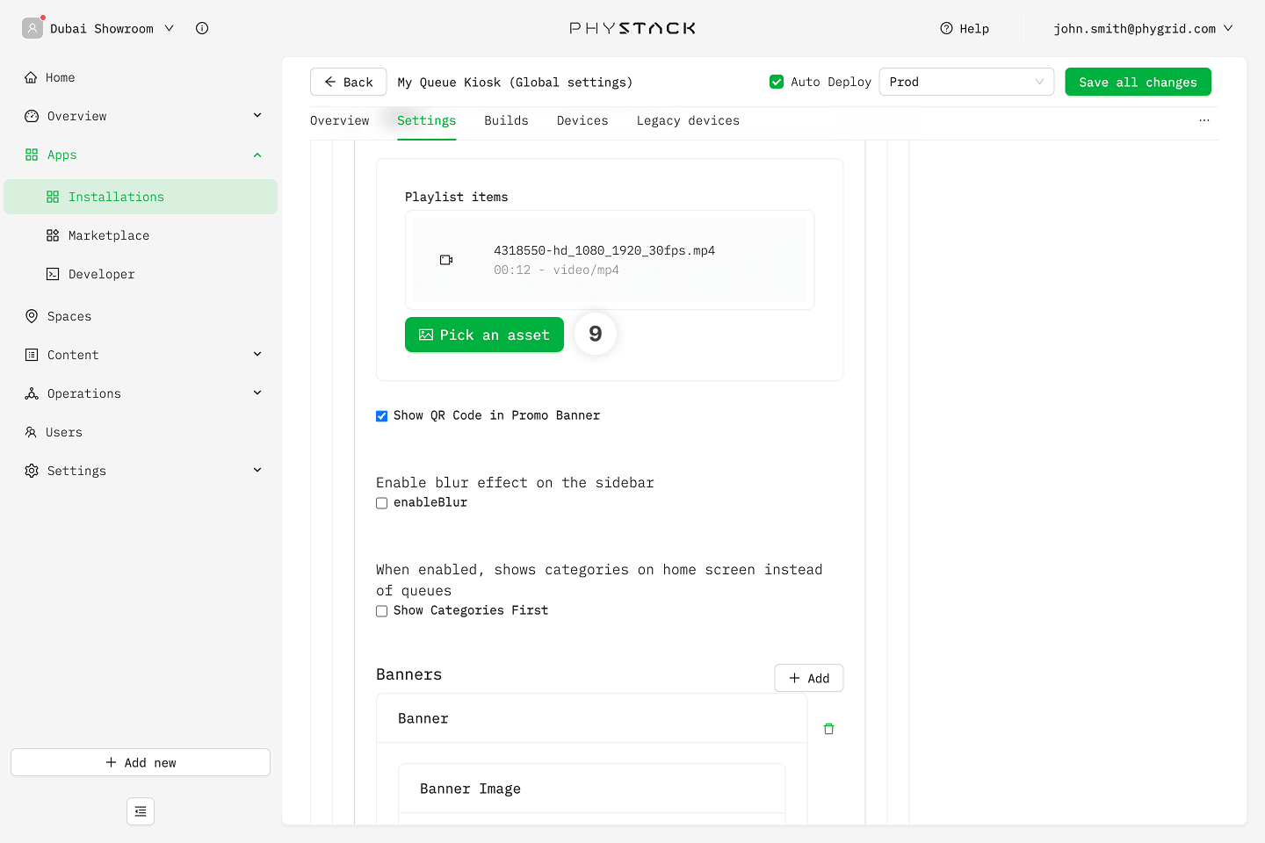Open the Prod environment dropdown
Viewport: 1265px width, 843px height.
point(965,82)
